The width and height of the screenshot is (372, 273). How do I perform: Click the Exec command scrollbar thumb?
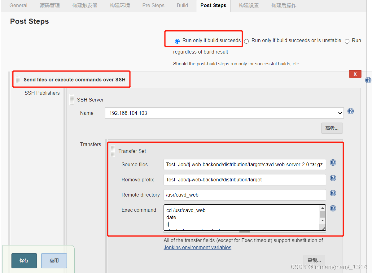tap(322, 214)
